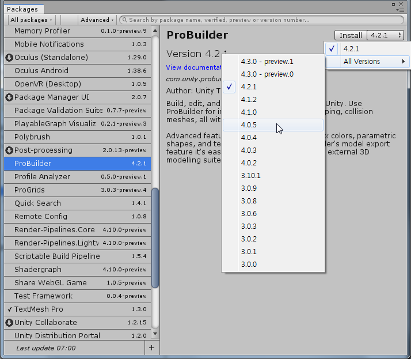411x359 pixels.
Task: Choose version 4.1.2
Action: pyautogui.click(x=273, y=100)
